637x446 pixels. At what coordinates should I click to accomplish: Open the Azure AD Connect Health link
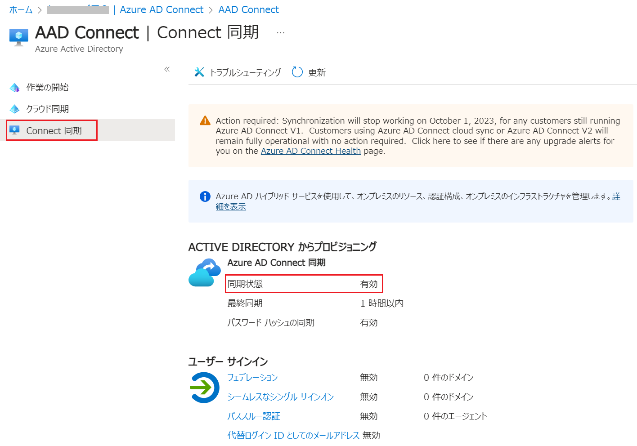[x=310, y=151]
